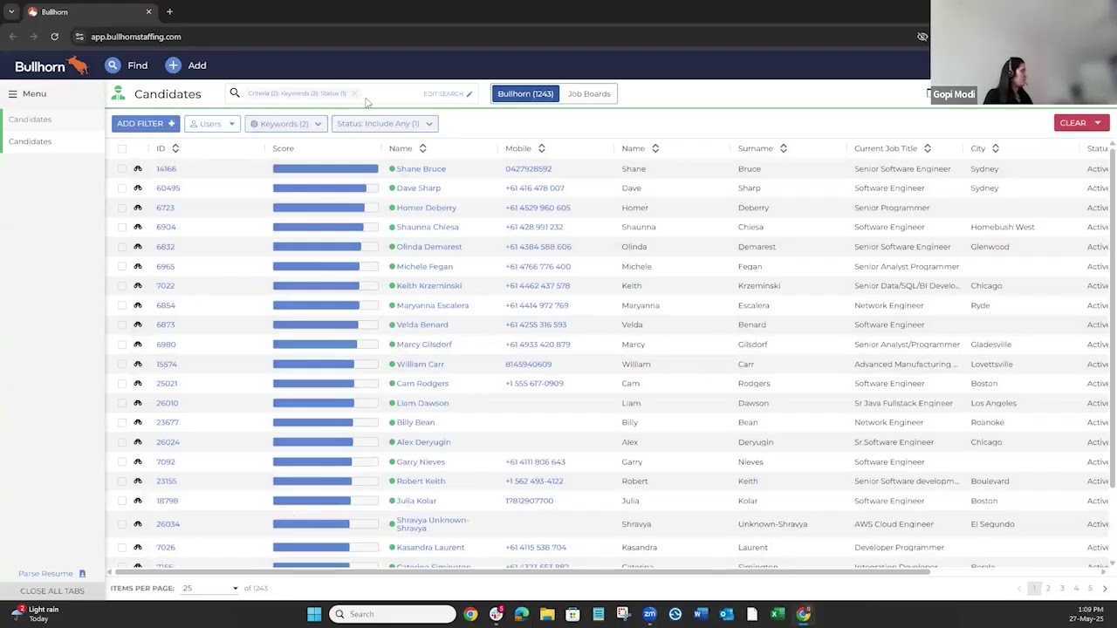Click the Windows taskbar search field
The height and width of the screenshot is (628, 1117).
pyautogui.click(x=393, y=614)
